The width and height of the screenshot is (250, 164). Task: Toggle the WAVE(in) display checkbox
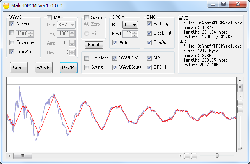coord(115,58)
